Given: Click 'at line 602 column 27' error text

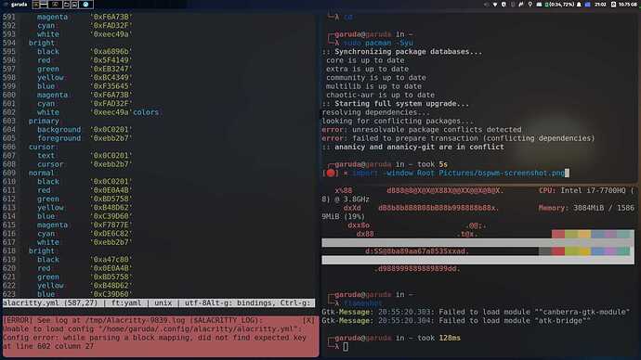Looking at the screenshot, I should point(48,346).
